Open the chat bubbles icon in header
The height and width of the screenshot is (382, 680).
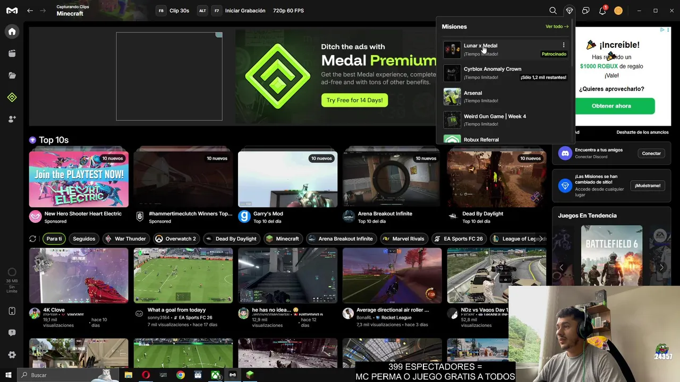(585, 11)
